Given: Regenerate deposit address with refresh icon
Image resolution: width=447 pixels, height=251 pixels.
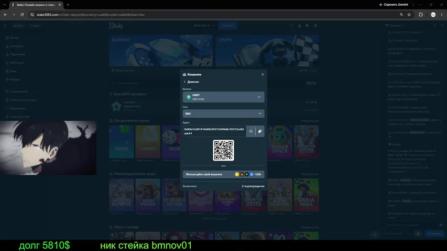Looking at the screenshot, I should click(x=250, y=131).
